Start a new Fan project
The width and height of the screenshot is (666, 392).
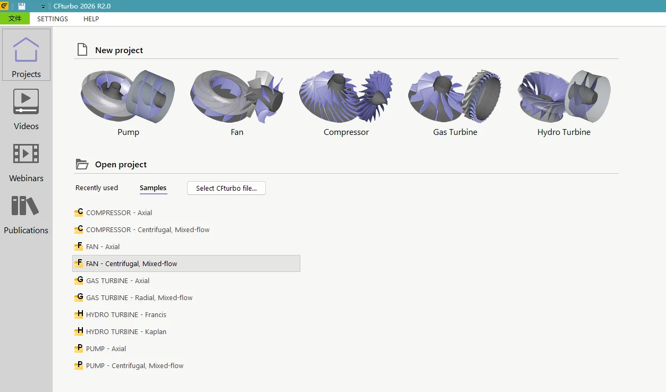click(x=237, y=103)
